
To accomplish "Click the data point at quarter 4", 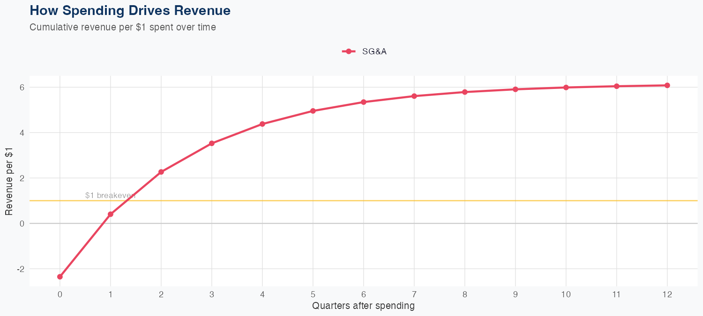I will coord(262,124).
